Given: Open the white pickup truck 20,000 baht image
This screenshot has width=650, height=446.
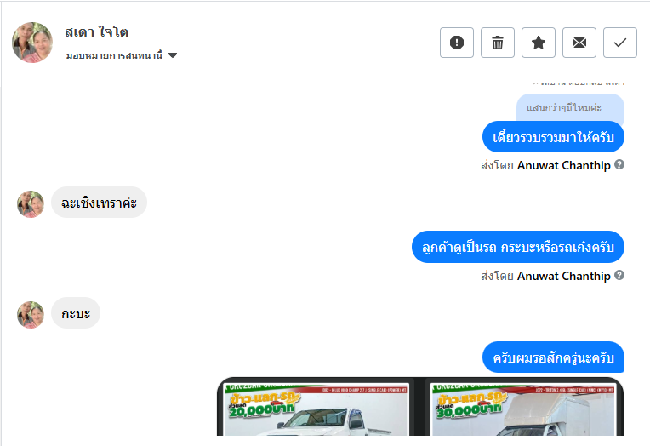Looking at the screenshot, I should point(316,409).
